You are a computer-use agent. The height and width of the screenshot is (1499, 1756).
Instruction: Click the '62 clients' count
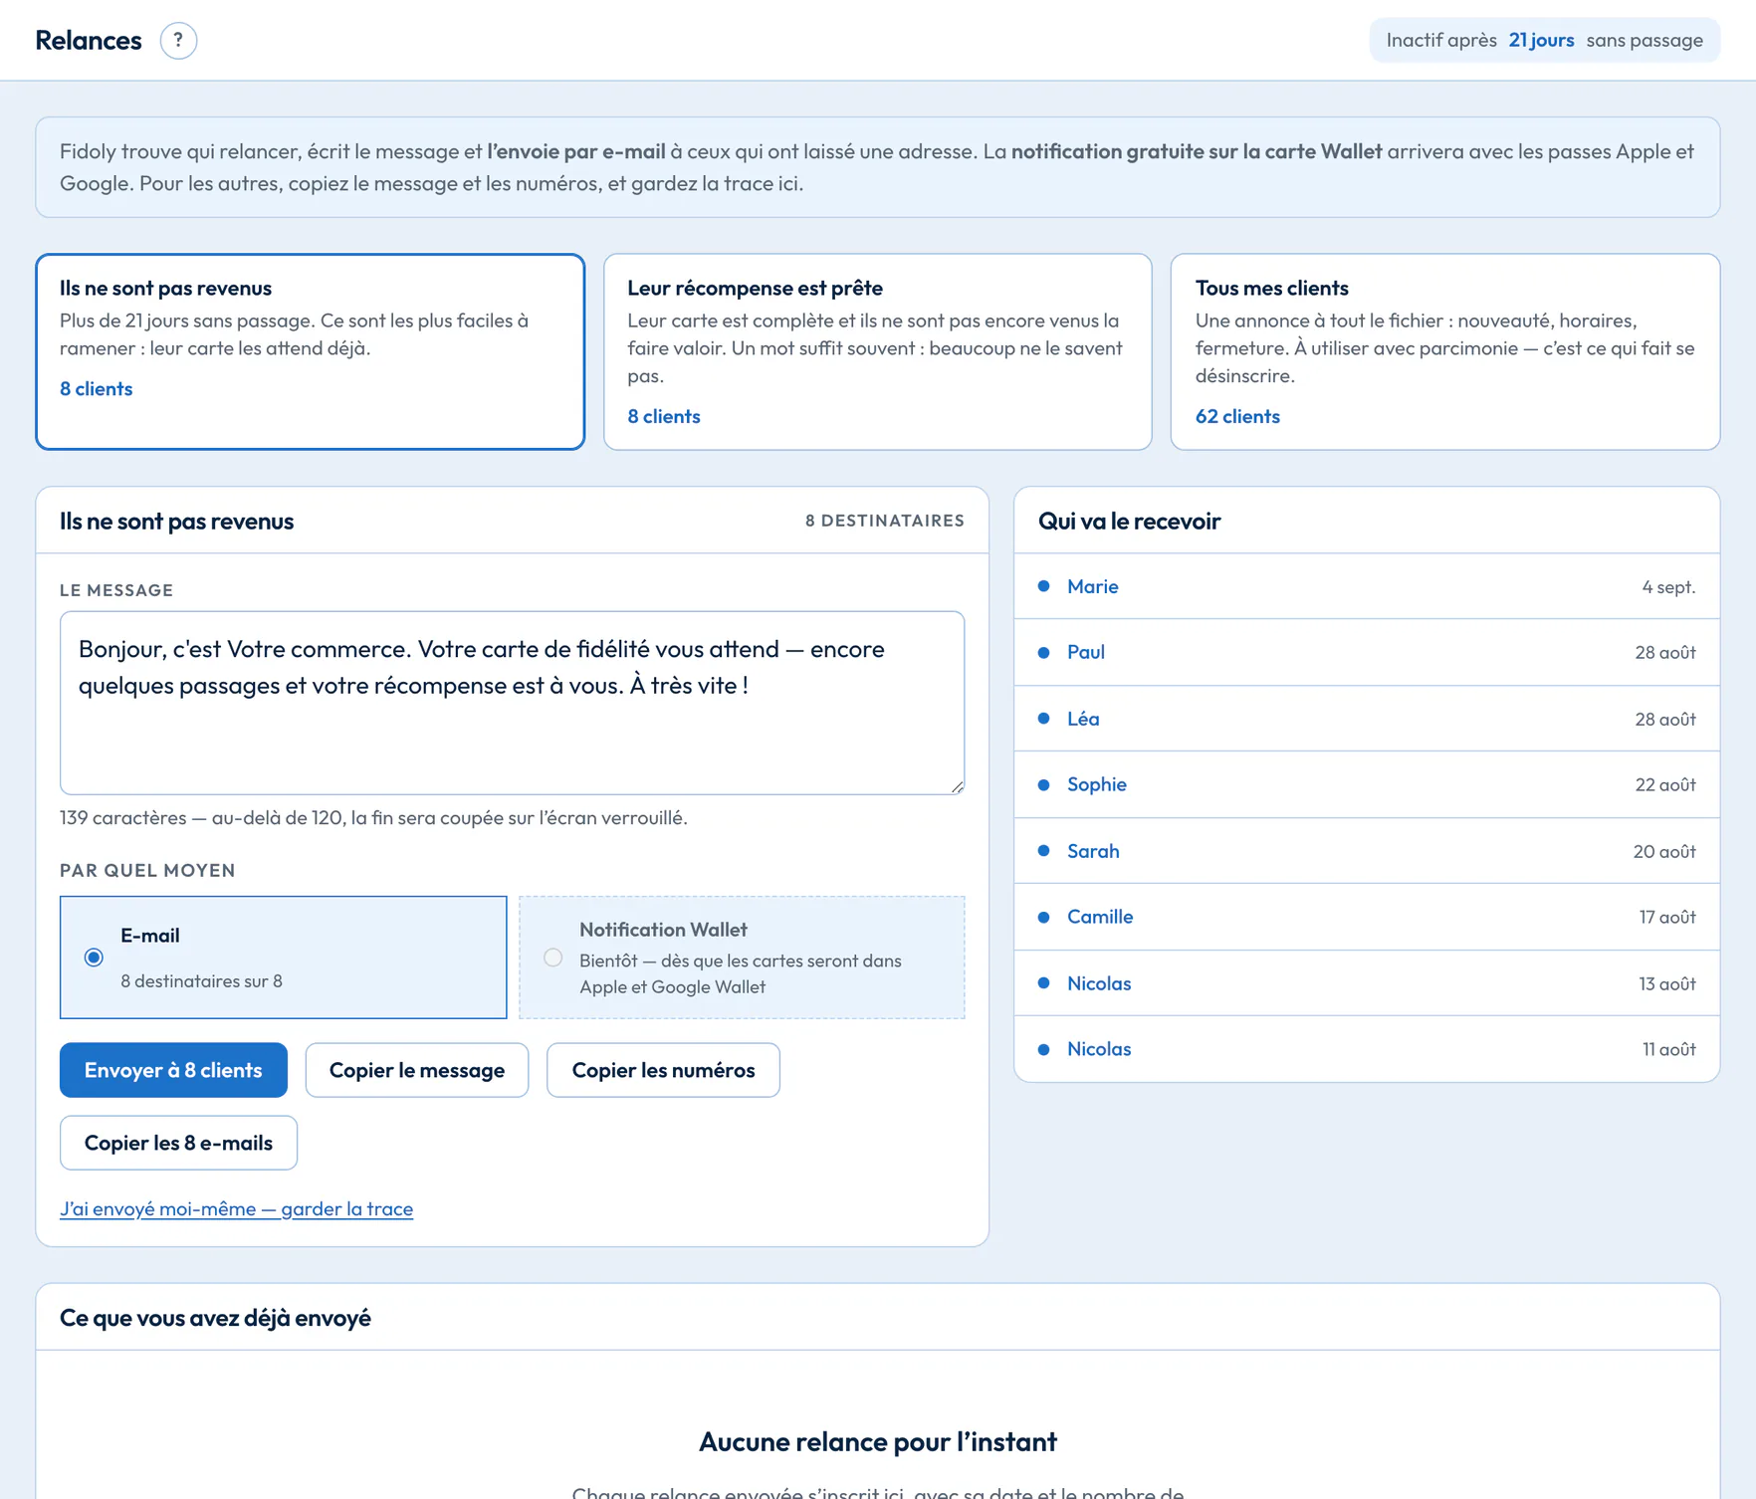coord(1237,416)
